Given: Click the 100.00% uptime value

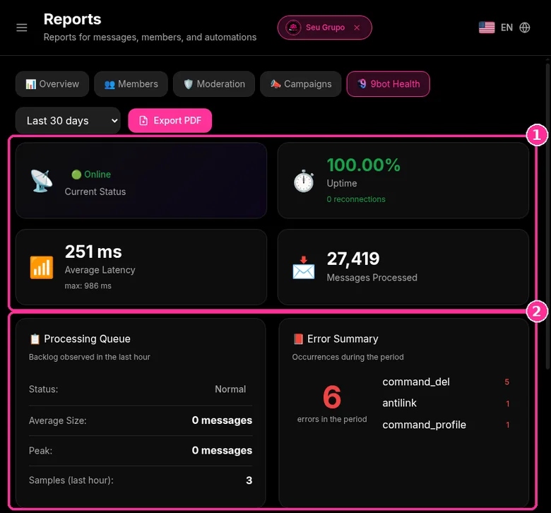Looking at the screenshot, I should [363, 165].
